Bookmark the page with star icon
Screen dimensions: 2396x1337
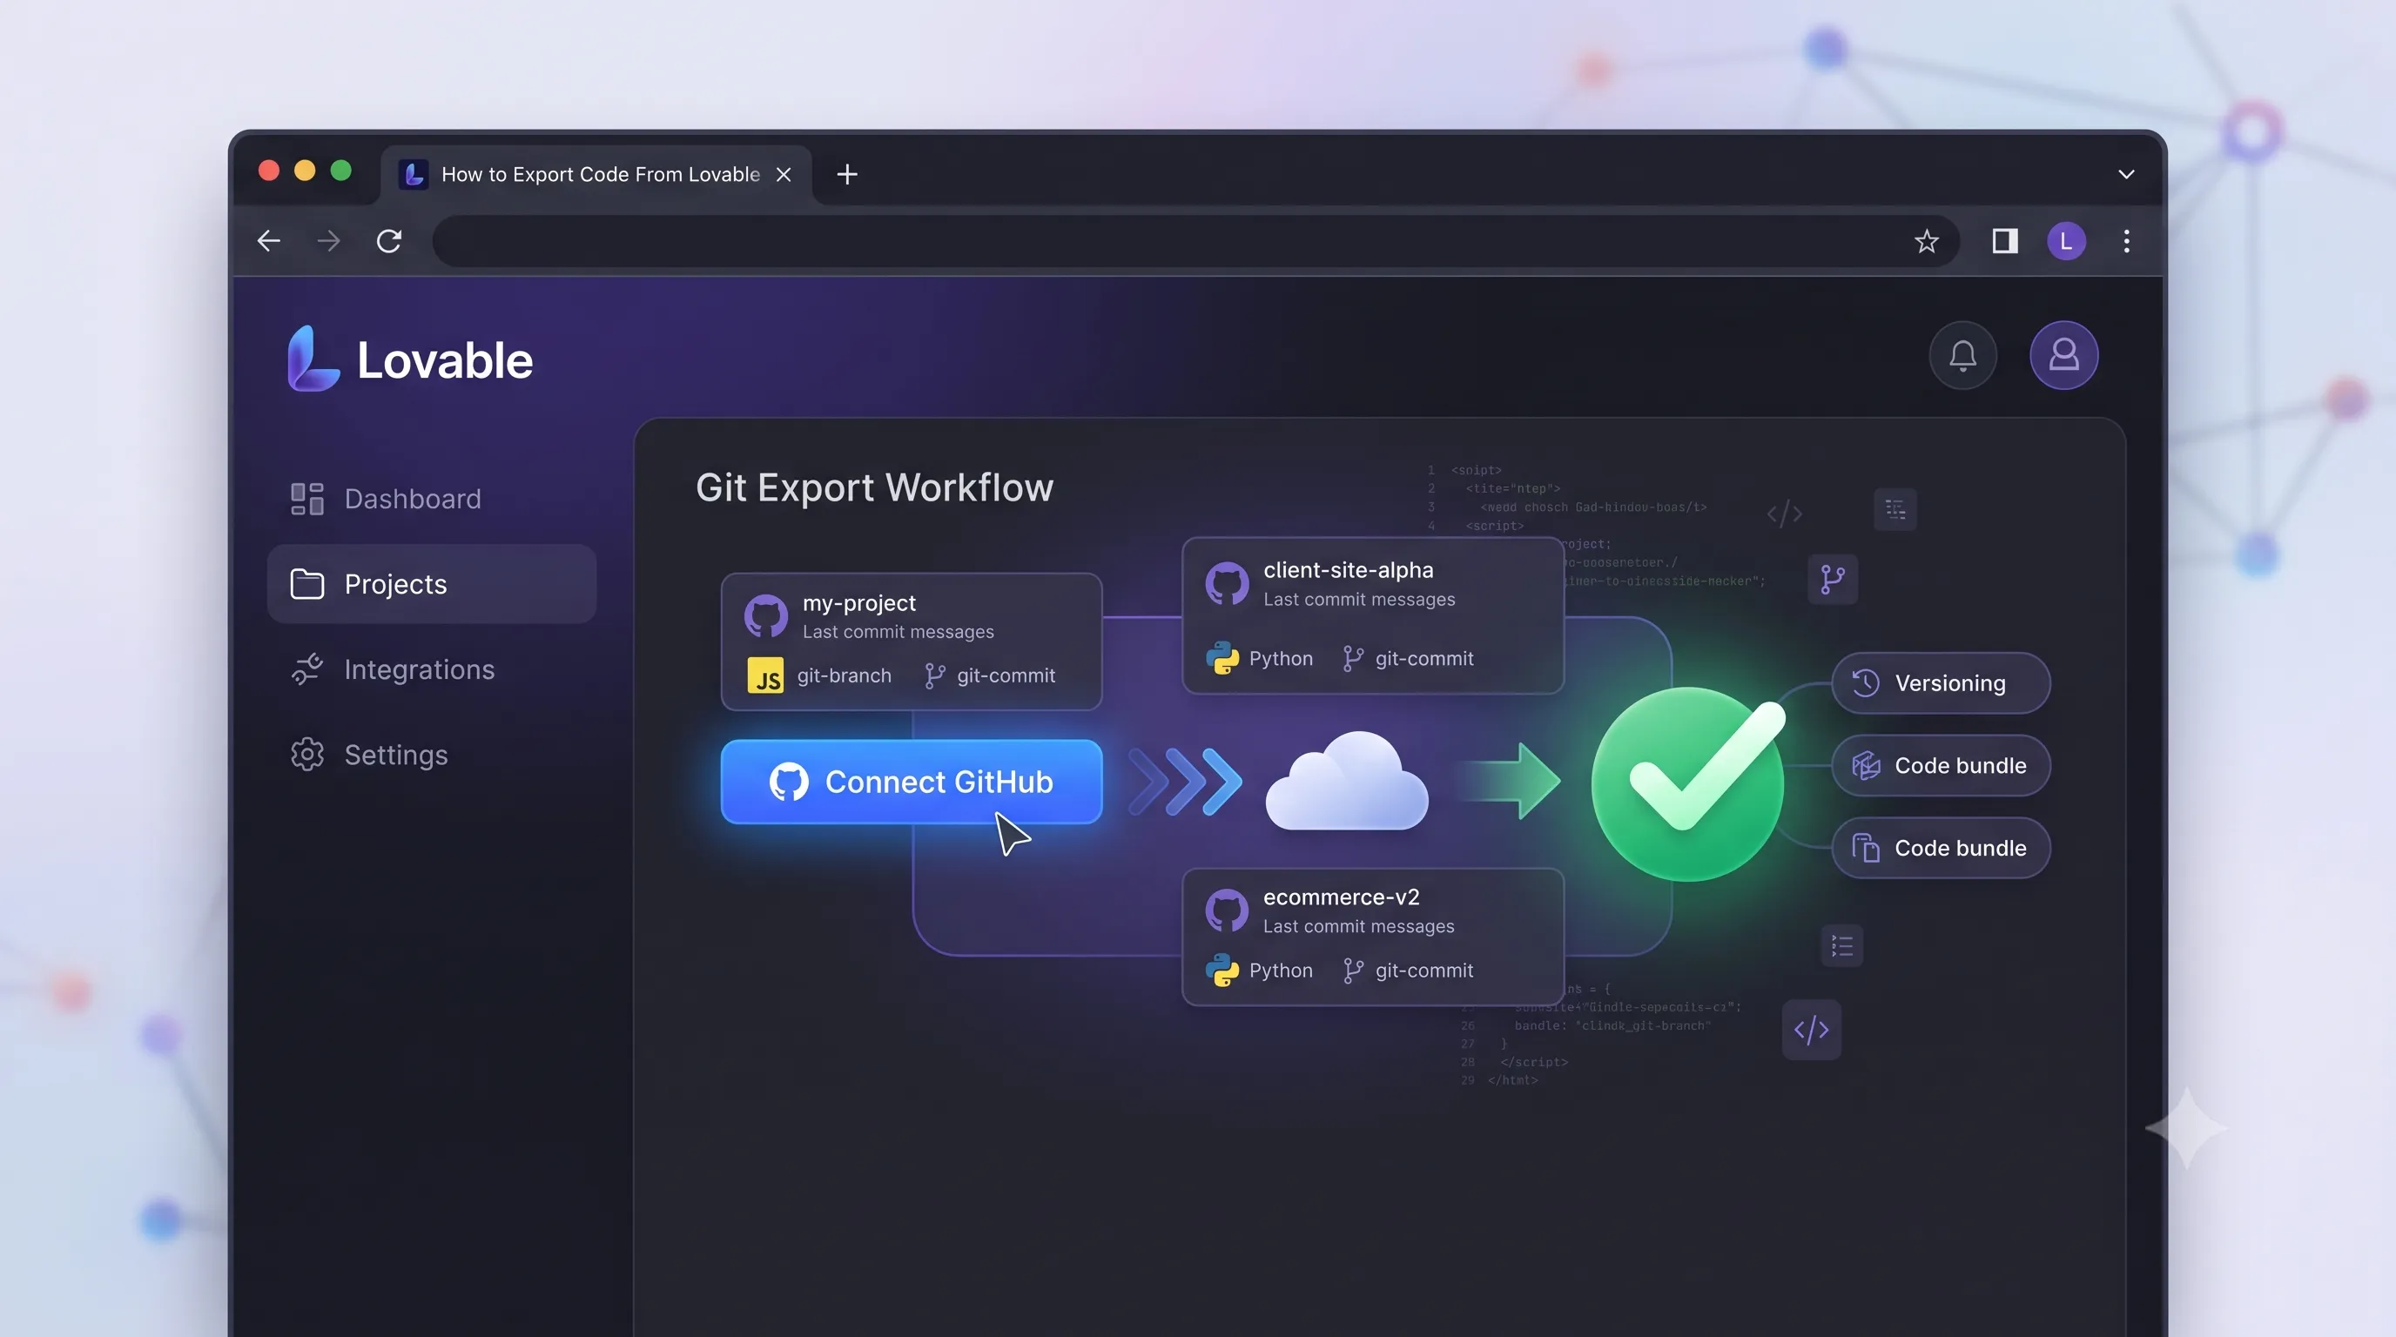[x=1926, y=242]
